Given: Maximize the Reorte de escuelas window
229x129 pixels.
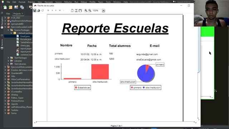Looking at the screenshot, I should point(189,6).
